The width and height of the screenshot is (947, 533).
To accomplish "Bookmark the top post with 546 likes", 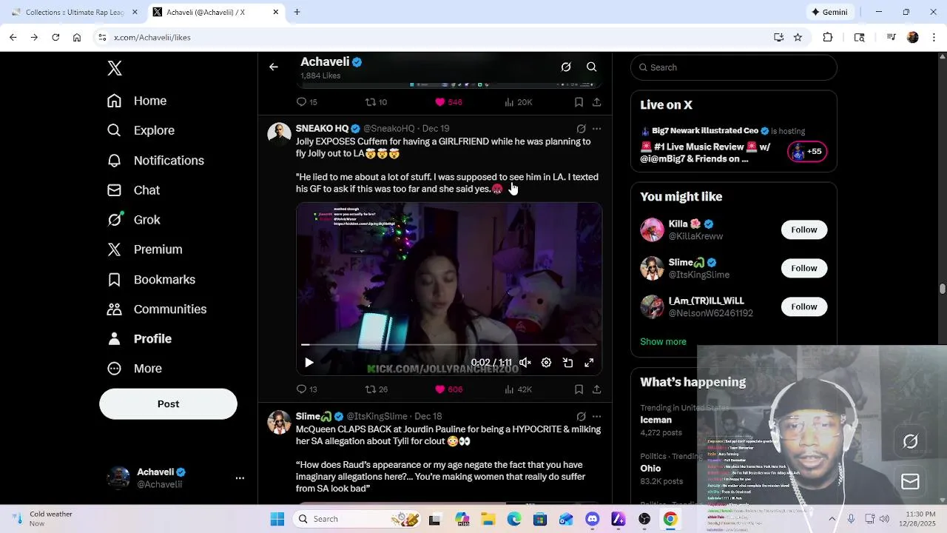I will [x=579, y=102].
